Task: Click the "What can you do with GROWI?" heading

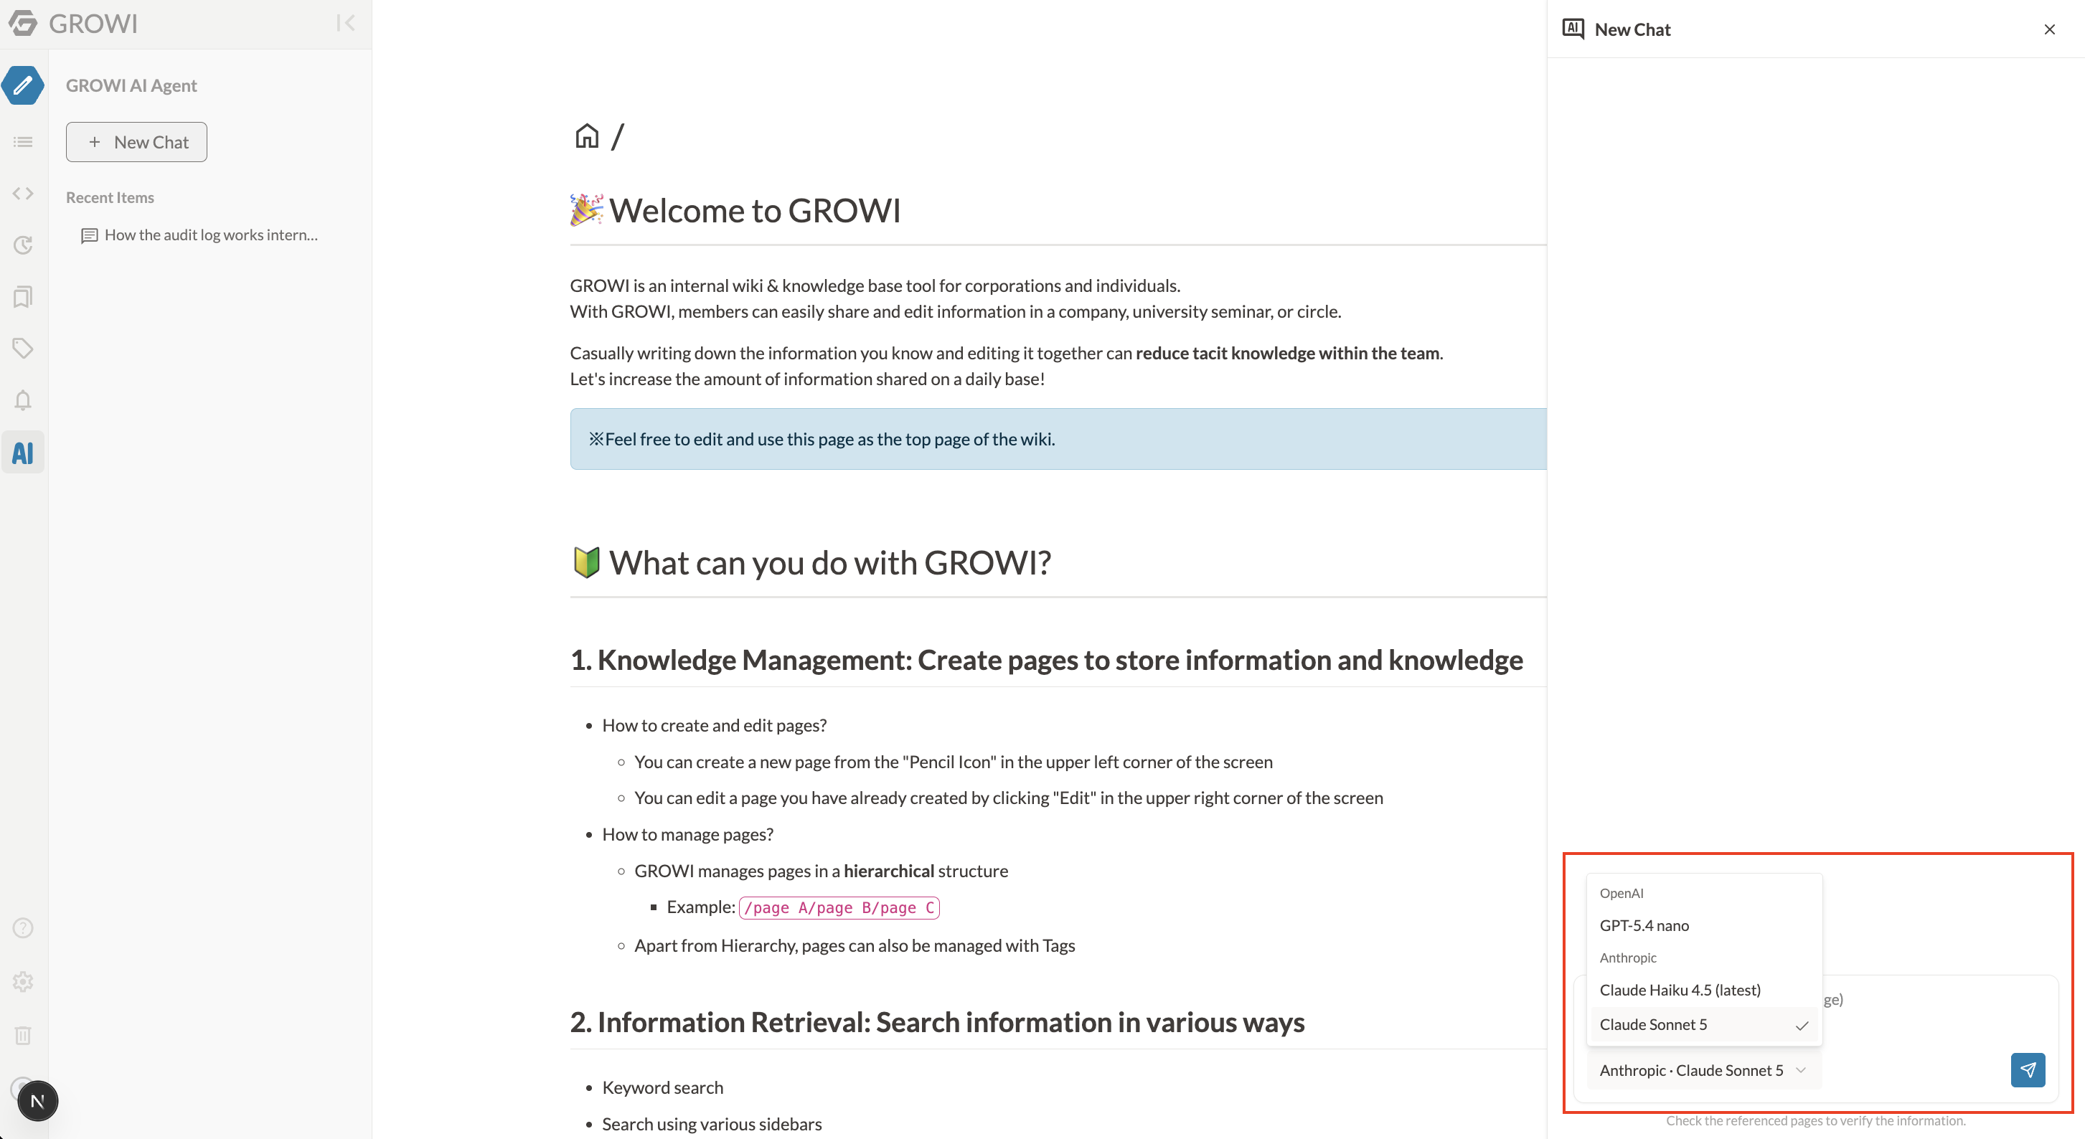Action: point(811,562)
